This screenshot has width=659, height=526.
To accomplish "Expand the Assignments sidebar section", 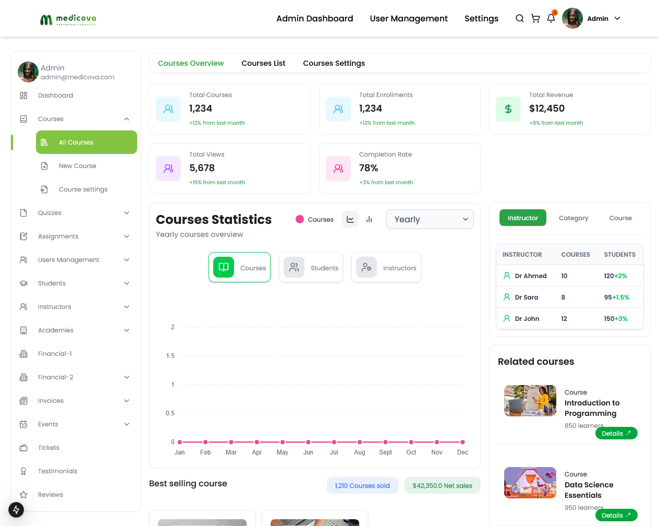I will coord(127,236).
